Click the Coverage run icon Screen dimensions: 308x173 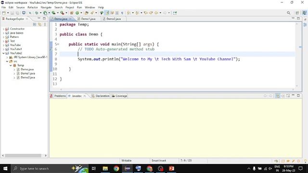pyautogui.click(x=53, y=13)
